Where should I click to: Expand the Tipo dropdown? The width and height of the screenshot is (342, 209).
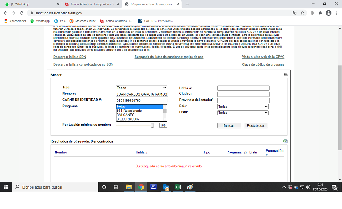(141, 88)
